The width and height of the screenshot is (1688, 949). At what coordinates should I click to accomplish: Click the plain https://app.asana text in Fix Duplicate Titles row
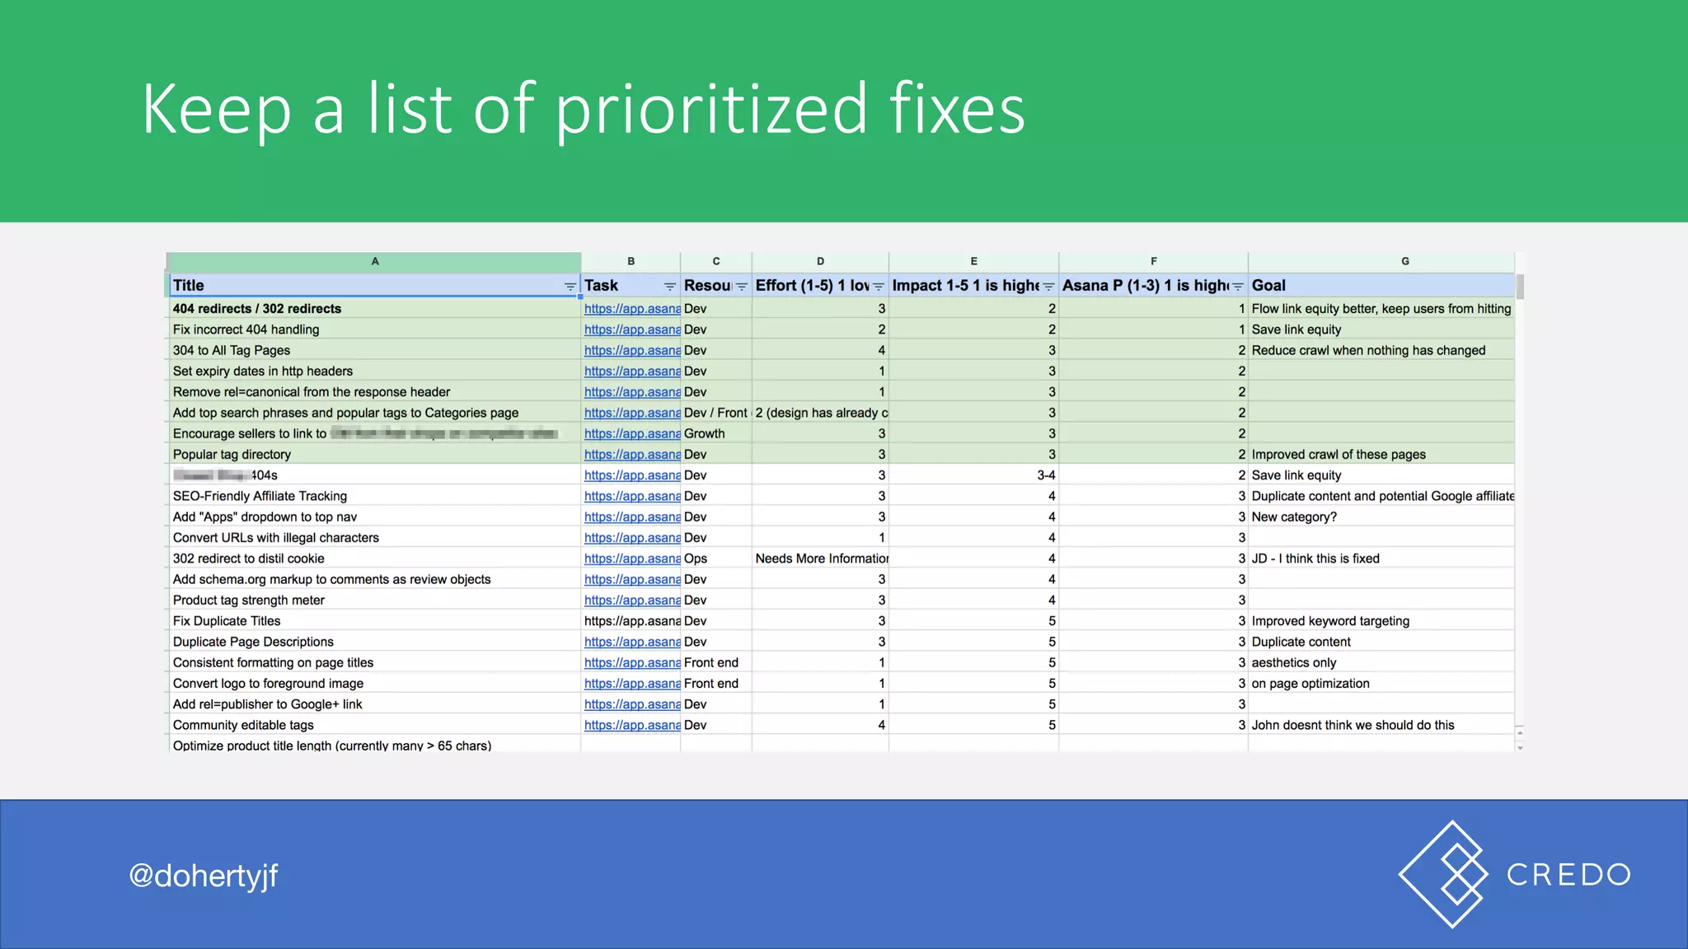coord(632,621)
